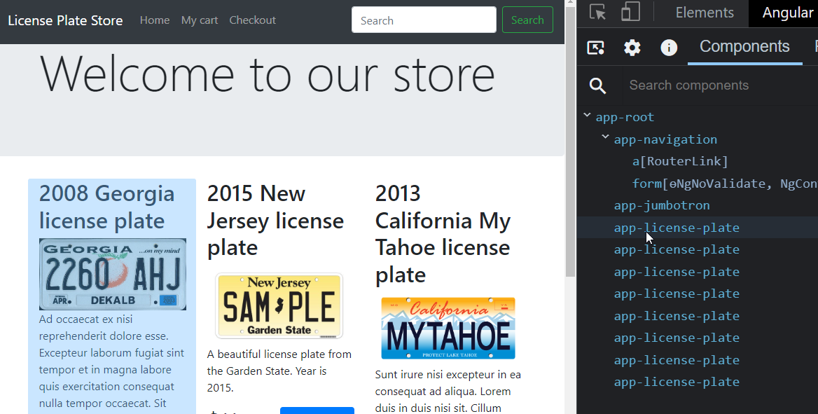The image size is (818, 414).
Task: Select the a[RouterLink] tree row
Action: tap(697, 161)
